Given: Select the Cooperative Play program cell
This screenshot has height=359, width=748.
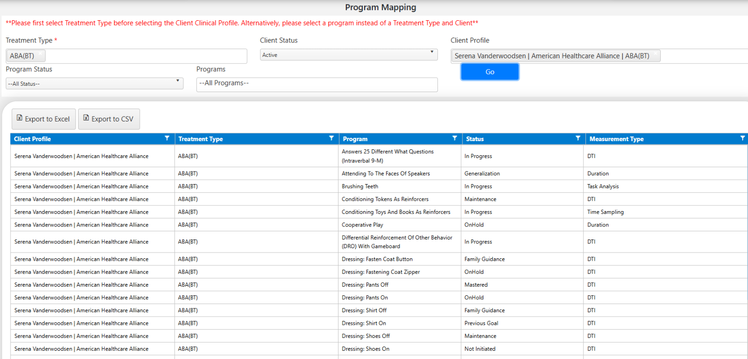Looking at the screenshot, I should (x=400, y=225).
